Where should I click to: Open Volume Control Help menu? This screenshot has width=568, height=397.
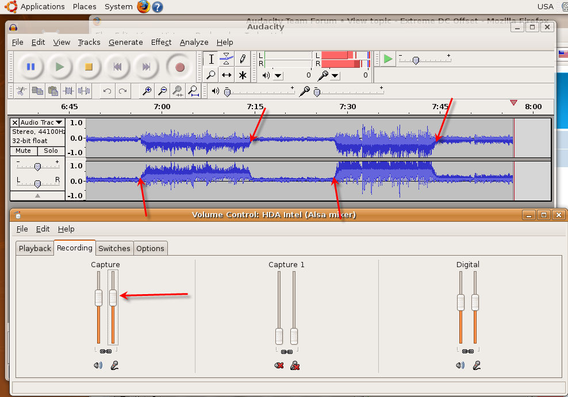(66, 229)
